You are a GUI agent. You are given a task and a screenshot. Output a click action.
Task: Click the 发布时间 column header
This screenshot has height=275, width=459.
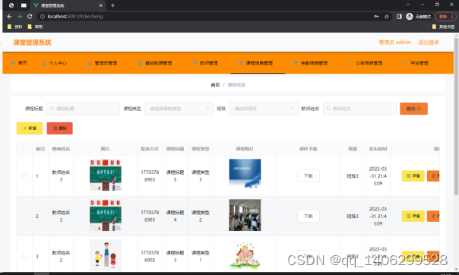pyautogui.click(x=378, y=149)
